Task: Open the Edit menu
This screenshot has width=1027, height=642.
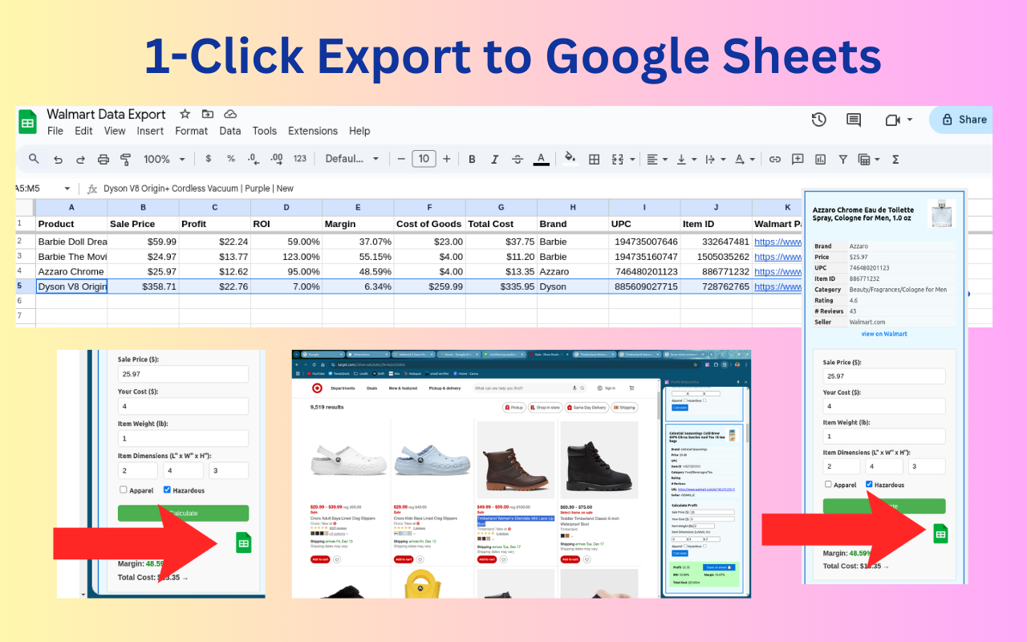Action: pyautogui.click(x=83, y=131)
